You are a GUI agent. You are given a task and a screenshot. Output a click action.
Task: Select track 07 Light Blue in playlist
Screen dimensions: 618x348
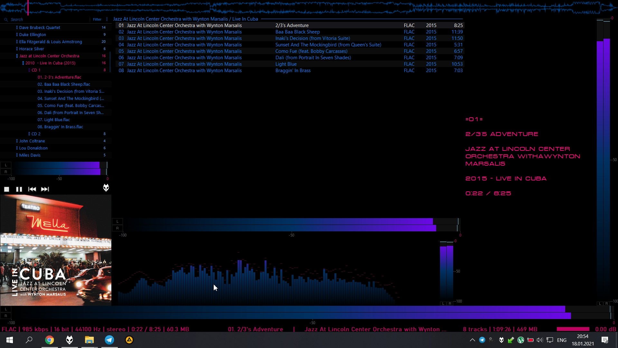pos(286,64)
